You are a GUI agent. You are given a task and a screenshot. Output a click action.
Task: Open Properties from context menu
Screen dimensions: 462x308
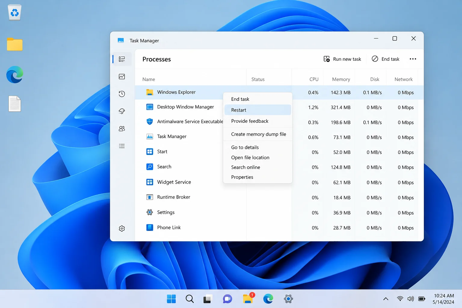(258, 177)
